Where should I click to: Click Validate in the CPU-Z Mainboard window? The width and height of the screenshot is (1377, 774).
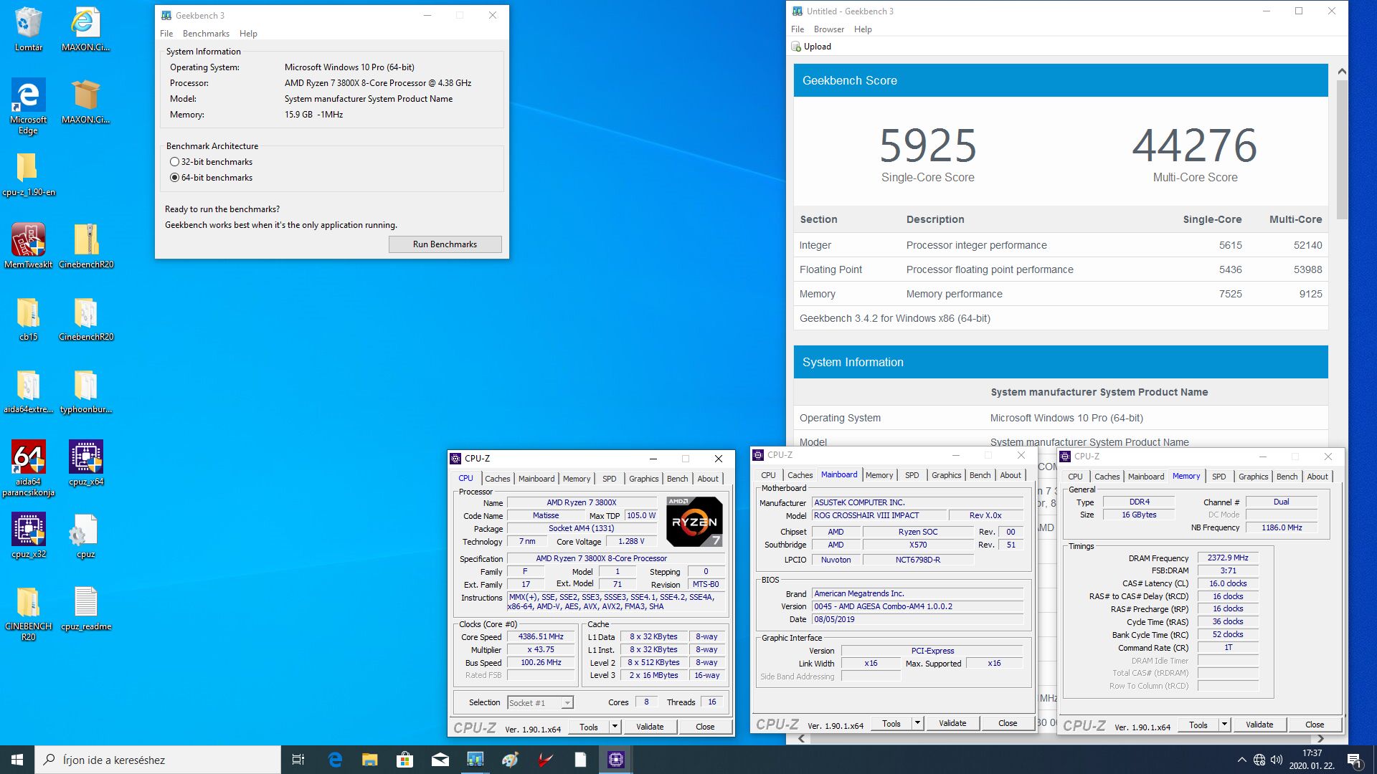pyautogui.click(x=952, y=723)
